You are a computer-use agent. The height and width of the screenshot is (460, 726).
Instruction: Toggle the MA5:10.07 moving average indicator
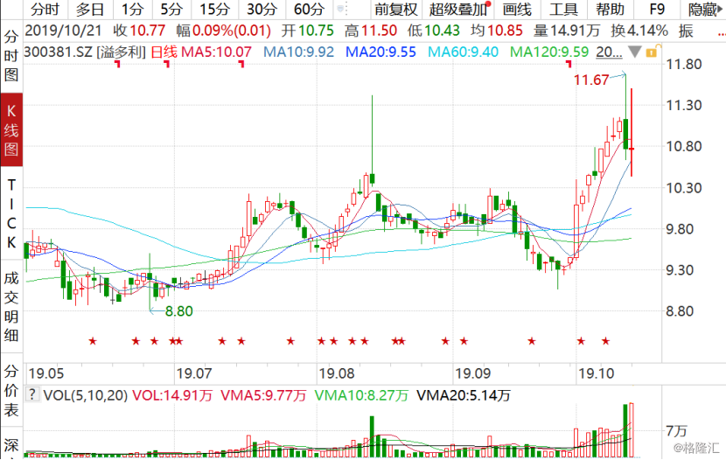[202, 52]
